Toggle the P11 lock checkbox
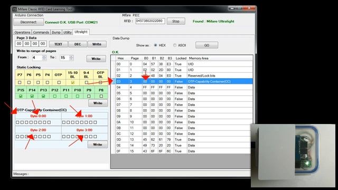Screen dimensions: 338x190 [x=66, y=96]
